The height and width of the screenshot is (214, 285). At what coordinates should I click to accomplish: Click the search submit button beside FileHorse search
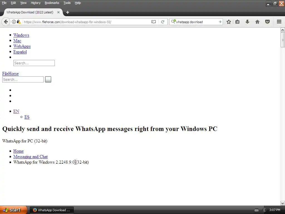(x=48, y=79)
